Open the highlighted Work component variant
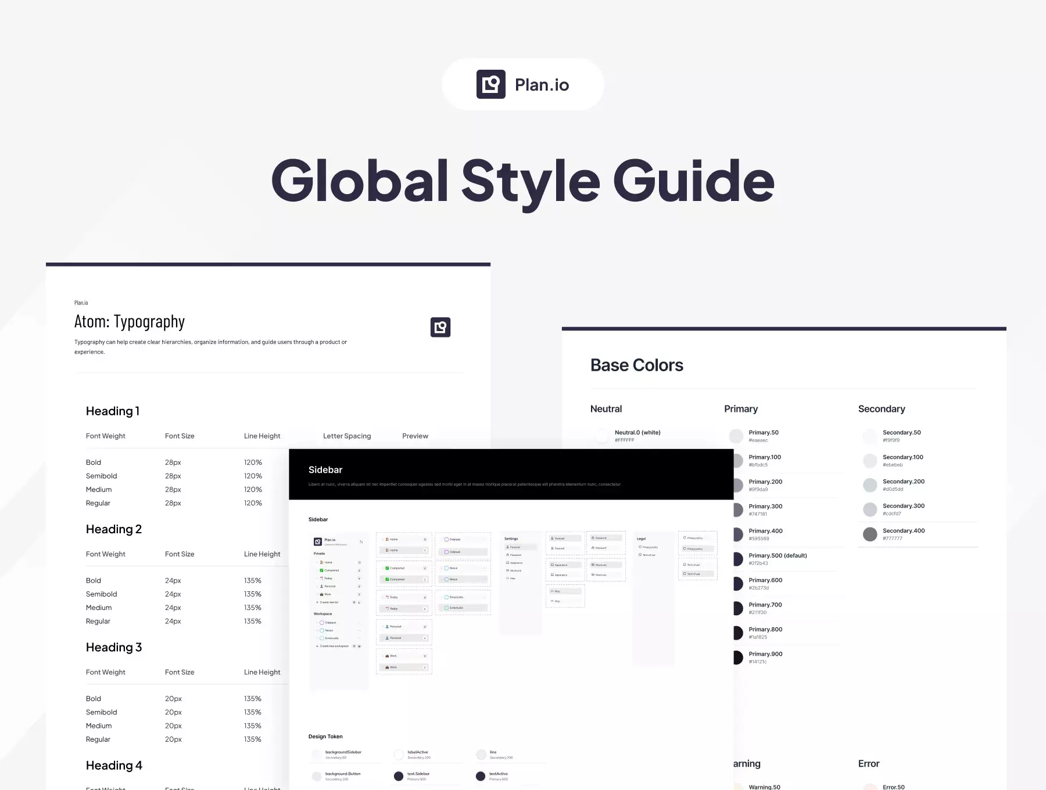The height and width of the screenshot is (790, 1046). (x=404, y=667)
